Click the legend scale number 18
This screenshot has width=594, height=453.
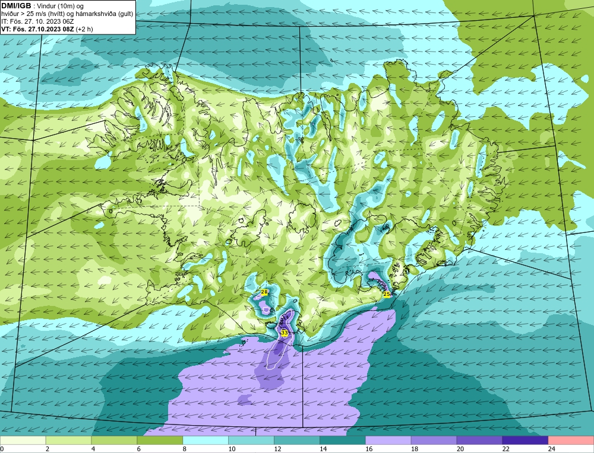coord(415,449)
